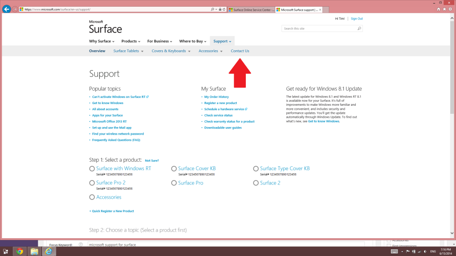Click Quick Register a New Product link
The image size is (456, 256).
(112, 211)
